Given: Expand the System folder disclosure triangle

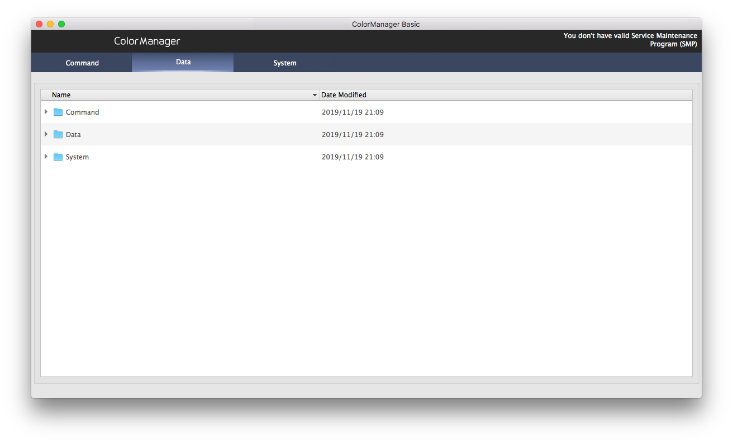Looking at the screenshot, I should (x=46, y=157).
